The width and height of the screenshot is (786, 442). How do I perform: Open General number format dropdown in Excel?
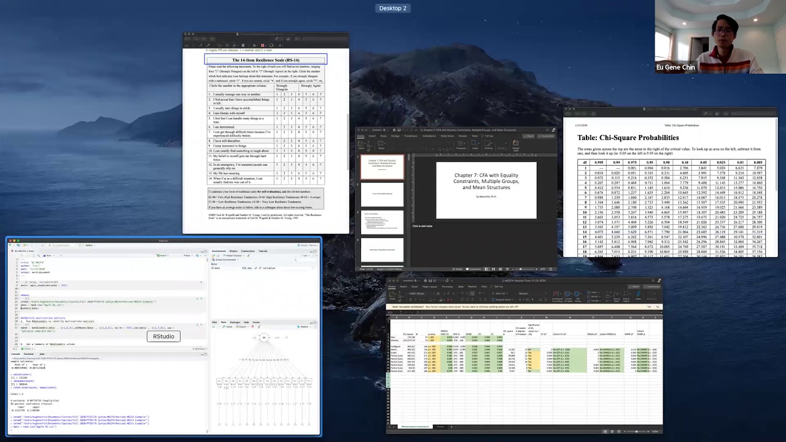click(x=532, y=293)
